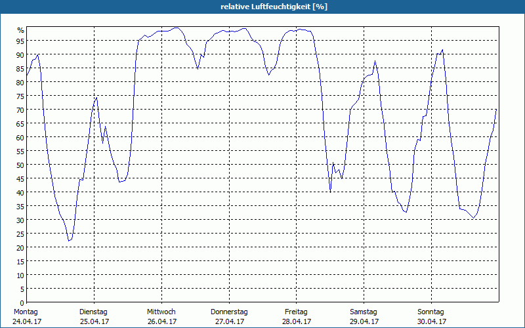The height and width of the screenshot is (328, 525).
Task: Click the chart title 'relative Luftfeuchtigkeit [%]'
Action: pos(274,7)
